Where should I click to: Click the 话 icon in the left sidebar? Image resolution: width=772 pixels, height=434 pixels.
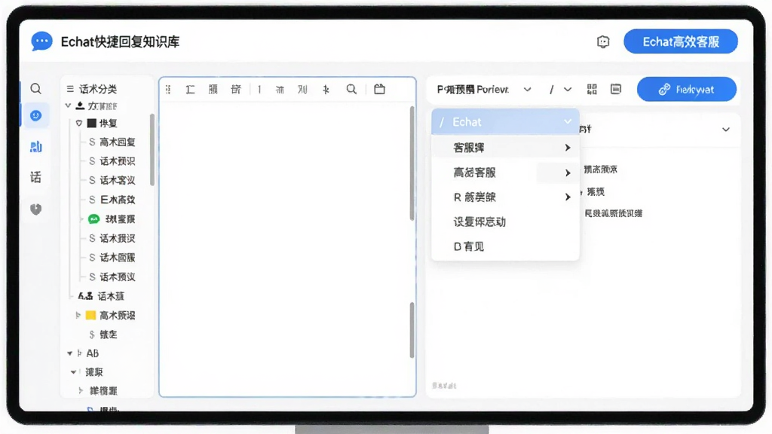click(x=35, y=177)
